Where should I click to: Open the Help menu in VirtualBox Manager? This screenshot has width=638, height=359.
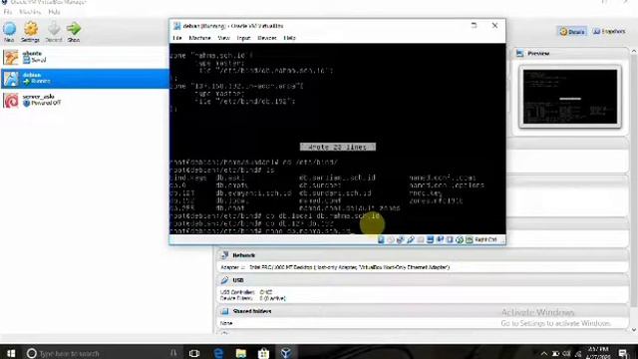[x=54, y=12]
